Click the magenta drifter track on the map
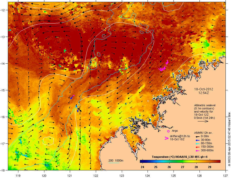Screen dimensions: 231x178 164,66
